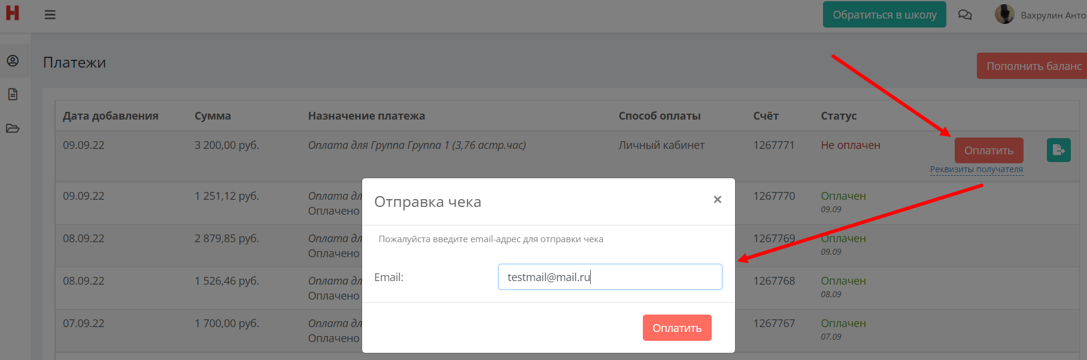Screen dimensions: 1087x360
Task: Click the email prompt text in dialog
Action: click(x=491, y=239)
